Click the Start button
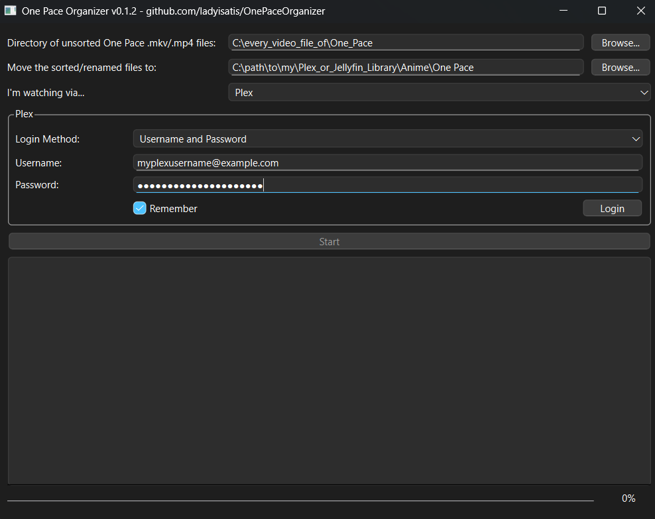 [x=329, y=241]
